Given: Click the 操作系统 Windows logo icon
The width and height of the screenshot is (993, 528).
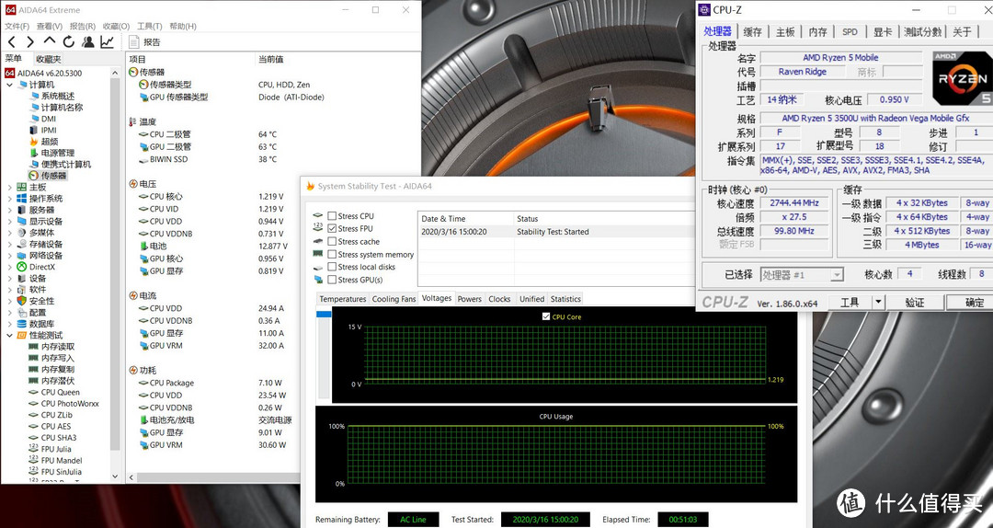Looking at the screenshot, I should (21, 199).
